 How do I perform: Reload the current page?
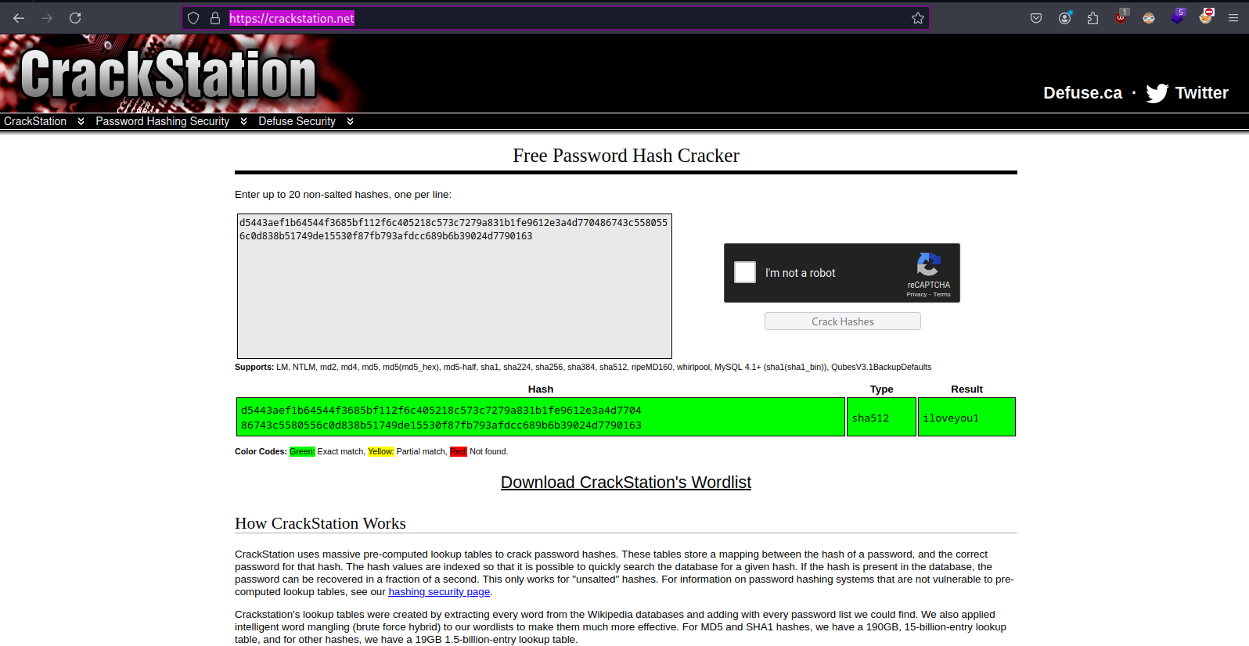coord(75,18)
